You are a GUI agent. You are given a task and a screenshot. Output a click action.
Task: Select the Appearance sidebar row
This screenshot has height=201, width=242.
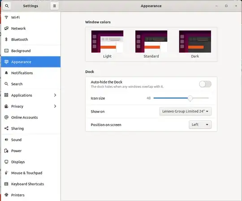[31, 62]
